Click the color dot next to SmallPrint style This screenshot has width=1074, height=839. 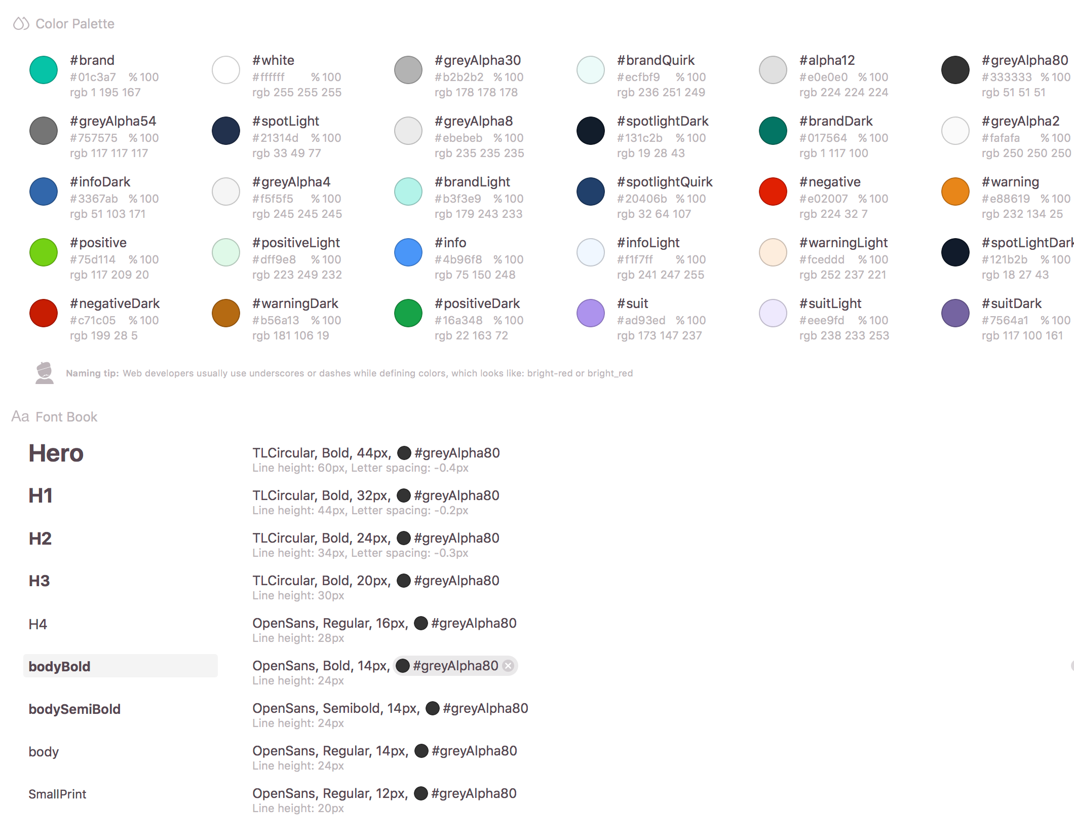(421, 793)
